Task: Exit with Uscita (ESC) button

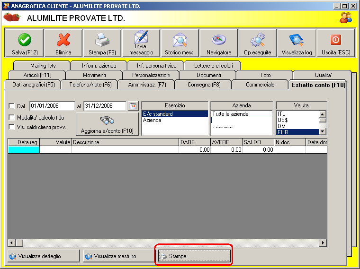Action: 336,43
